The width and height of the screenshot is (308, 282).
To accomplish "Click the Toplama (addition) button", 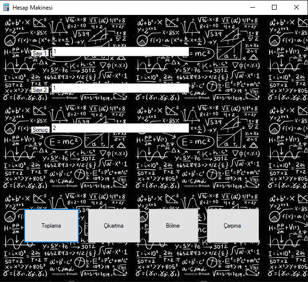I will 51,226.
